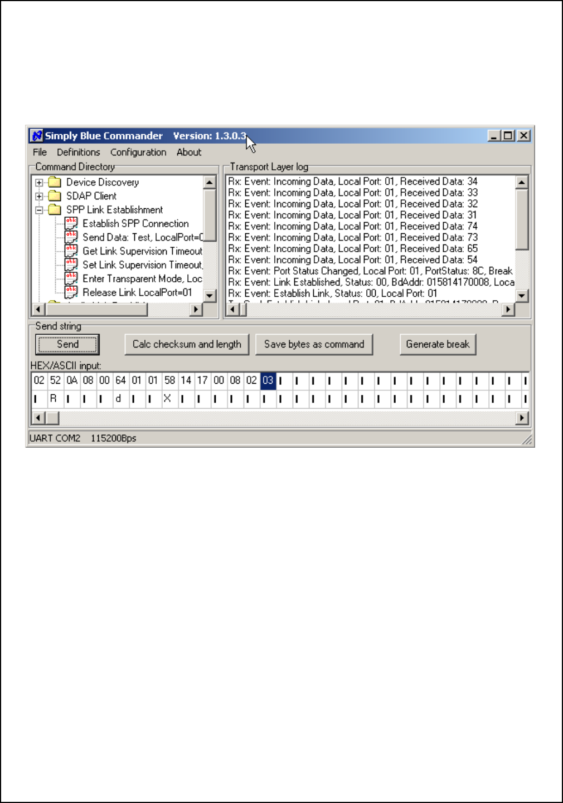Select the SPP Link Establishment tree label

pos(114,210)
